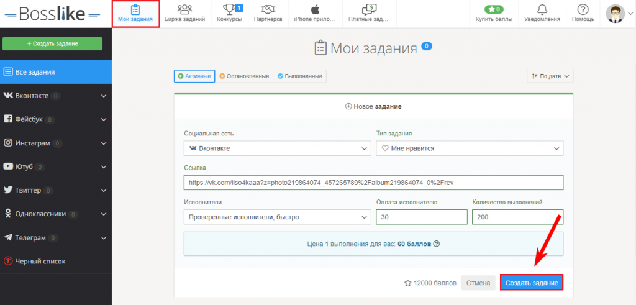636x305 pixels.
Task: Open the Платные задания tab
Action: [370, 14]
